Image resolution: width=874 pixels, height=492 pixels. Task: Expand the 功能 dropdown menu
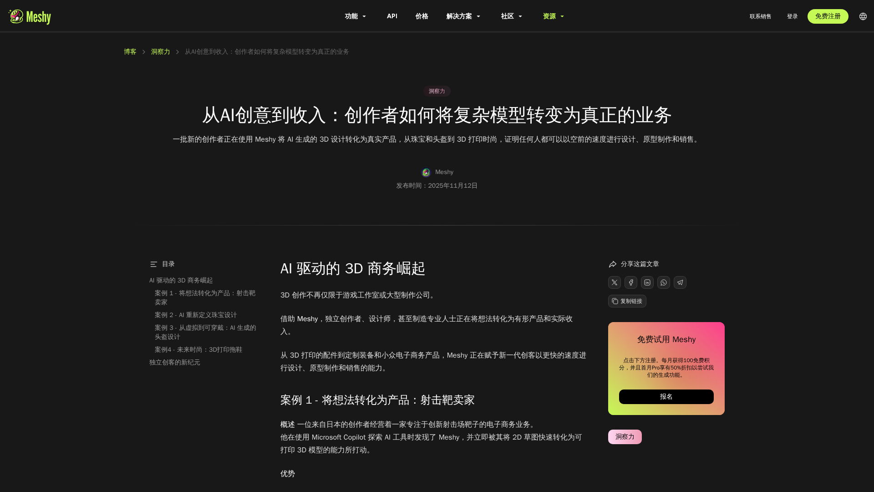356,16
